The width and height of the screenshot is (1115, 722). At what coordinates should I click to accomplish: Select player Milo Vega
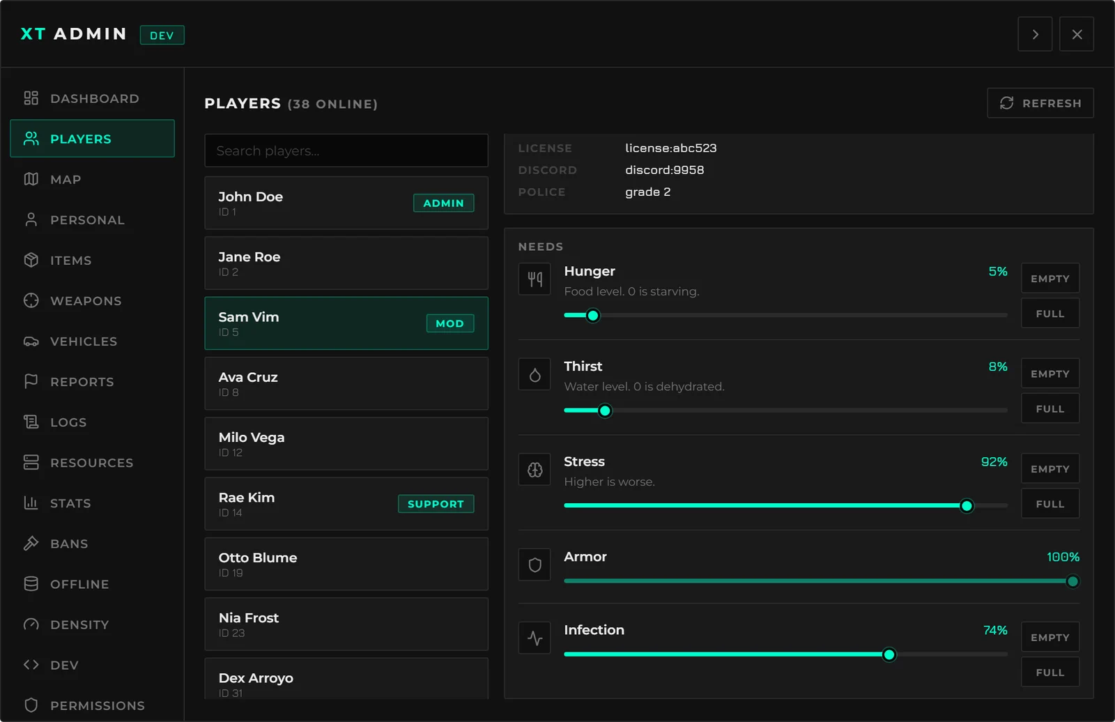tap(346, 443)
